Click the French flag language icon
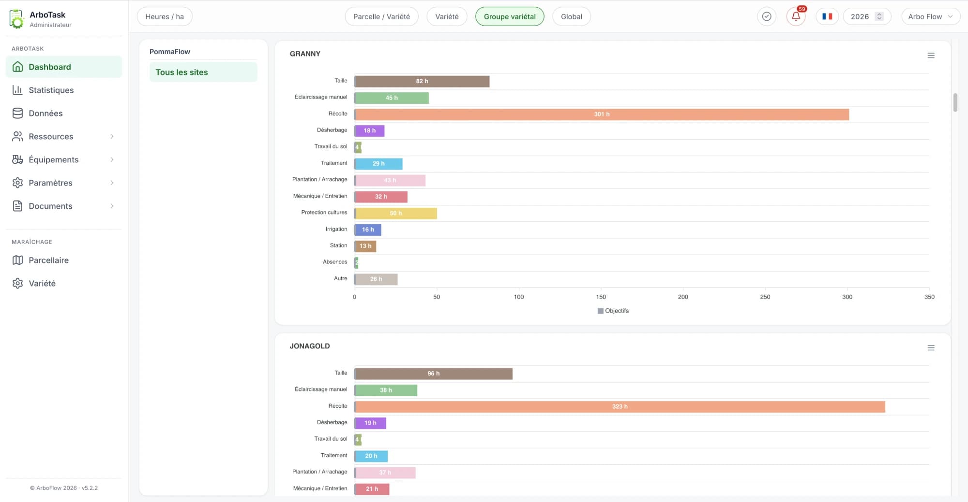 coord(827,16)
